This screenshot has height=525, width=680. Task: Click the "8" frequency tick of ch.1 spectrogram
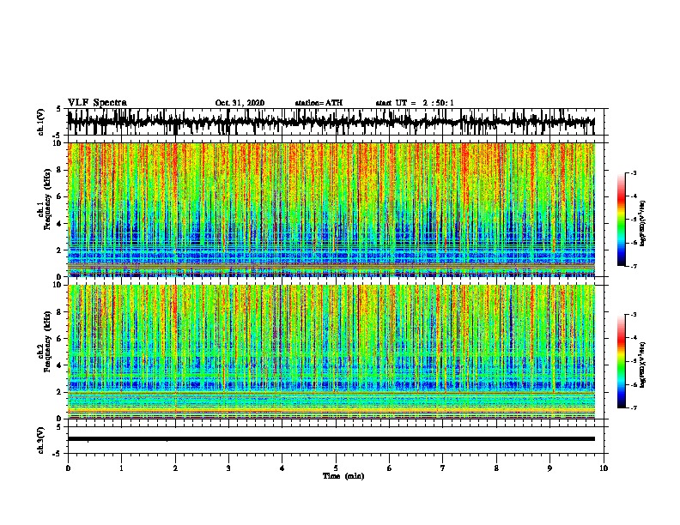coord(59,170)
